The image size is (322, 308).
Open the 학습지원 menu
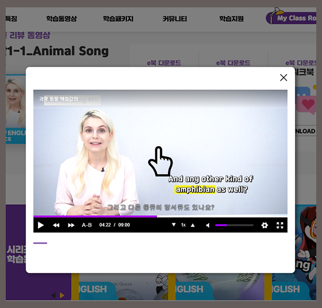point(231,19)
